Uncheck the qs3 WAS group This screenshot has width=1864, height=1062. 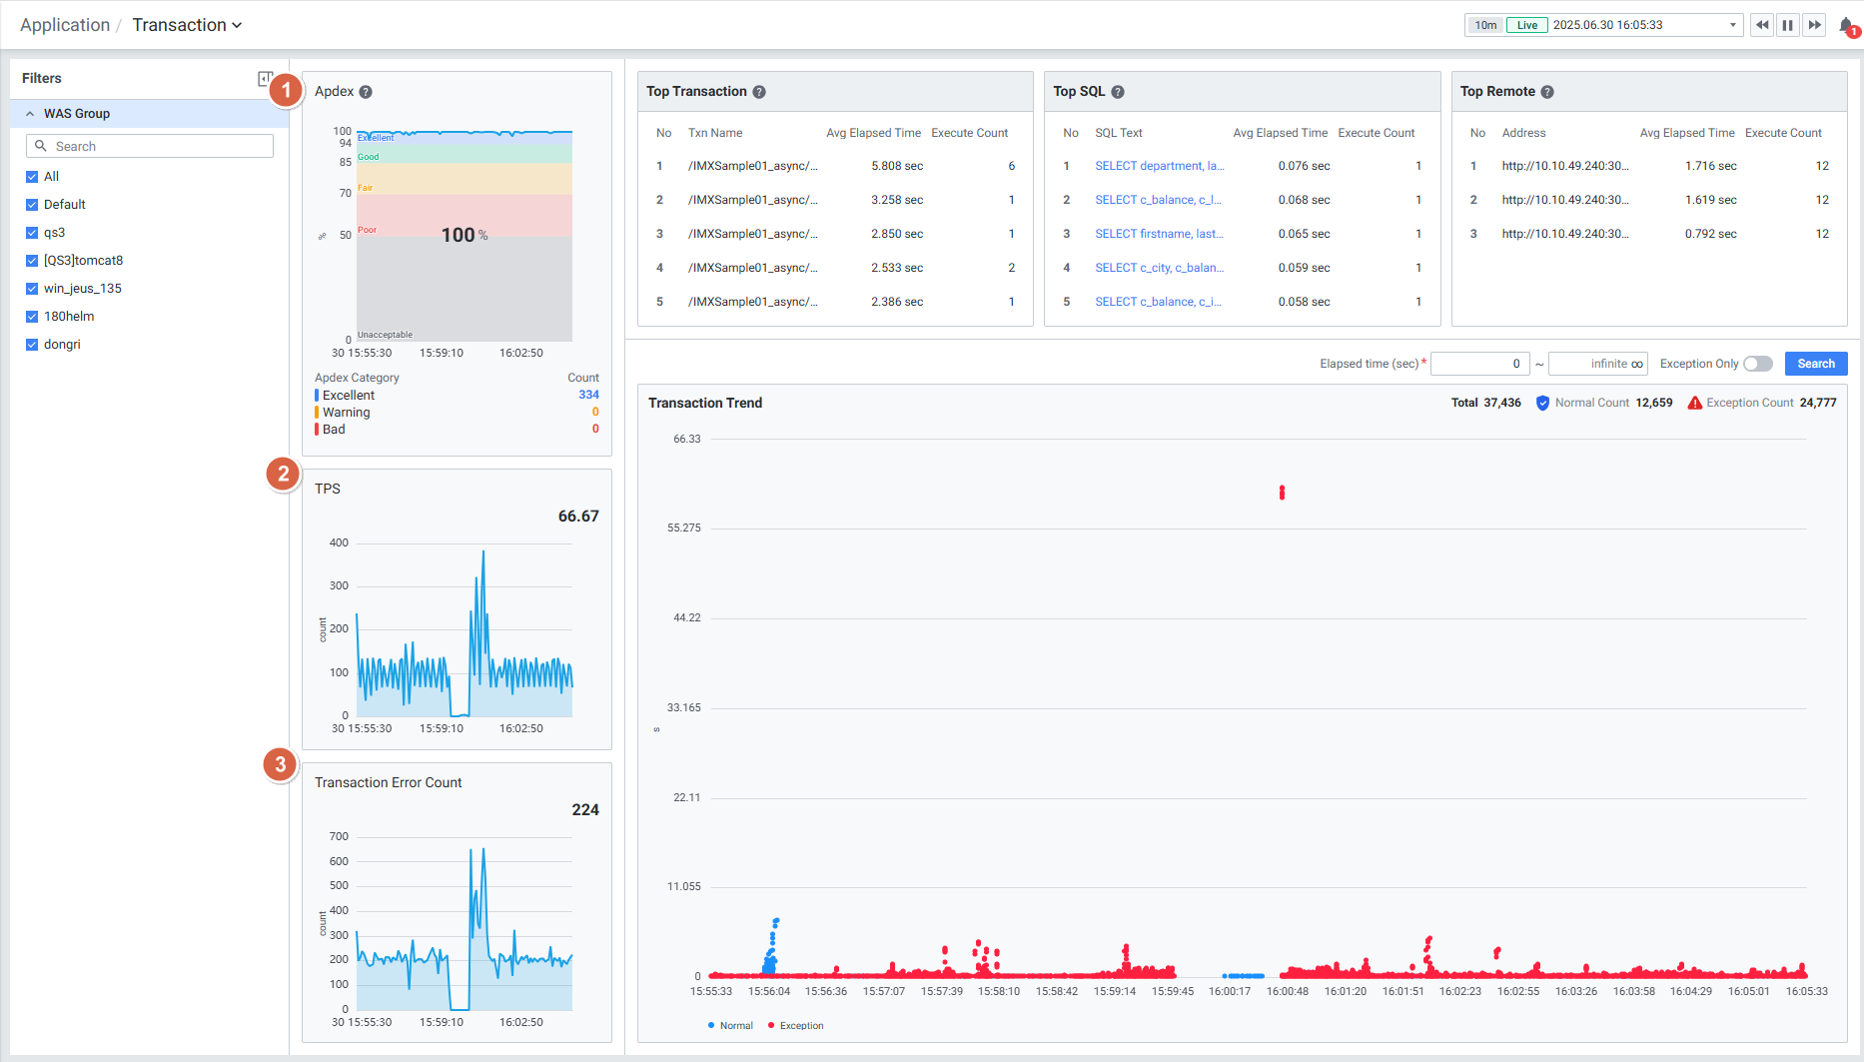[x=32, y=233]
